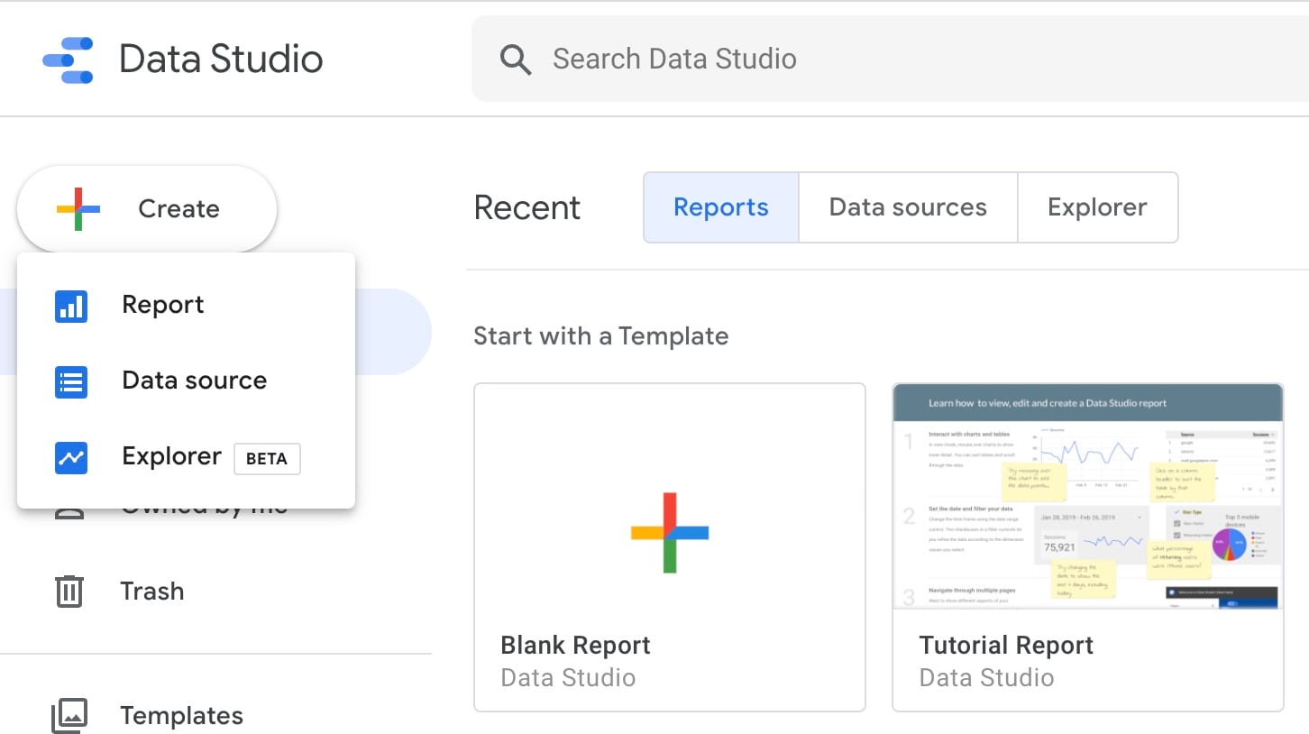Open the Tutorial Report template thumbnail
The height and width of the screenshot is (734, 1309).
pos(1087,496)
